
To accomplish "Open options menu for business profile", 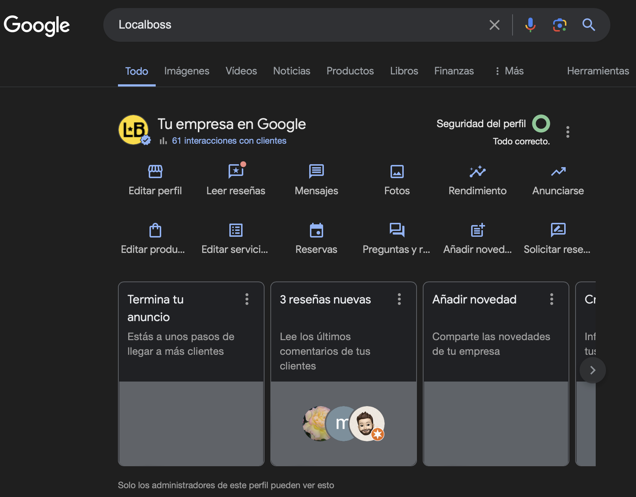I will pyautogui.click(x=567, y=132).
